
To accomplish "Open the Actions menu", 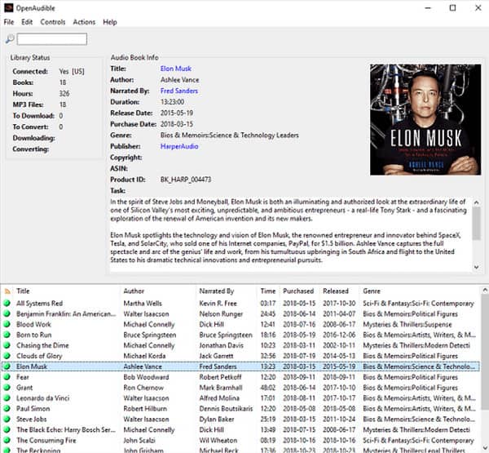I will click(84, 22).
